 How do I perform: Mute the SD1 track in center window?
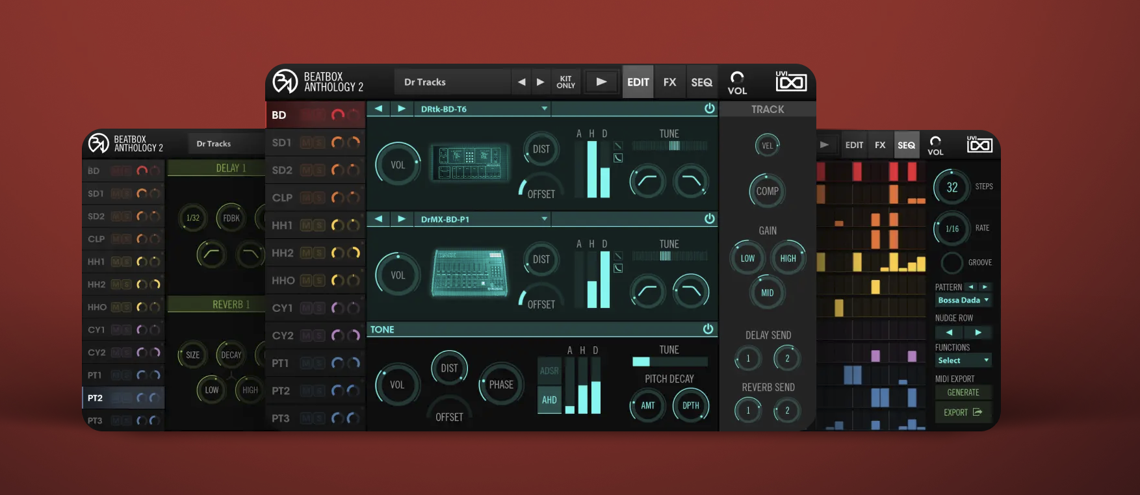[307, 142]
